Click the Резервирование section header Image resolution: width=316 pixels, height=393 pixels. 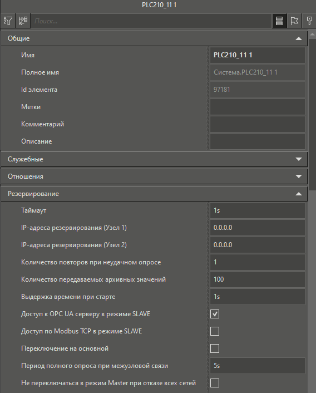(154, 194)
